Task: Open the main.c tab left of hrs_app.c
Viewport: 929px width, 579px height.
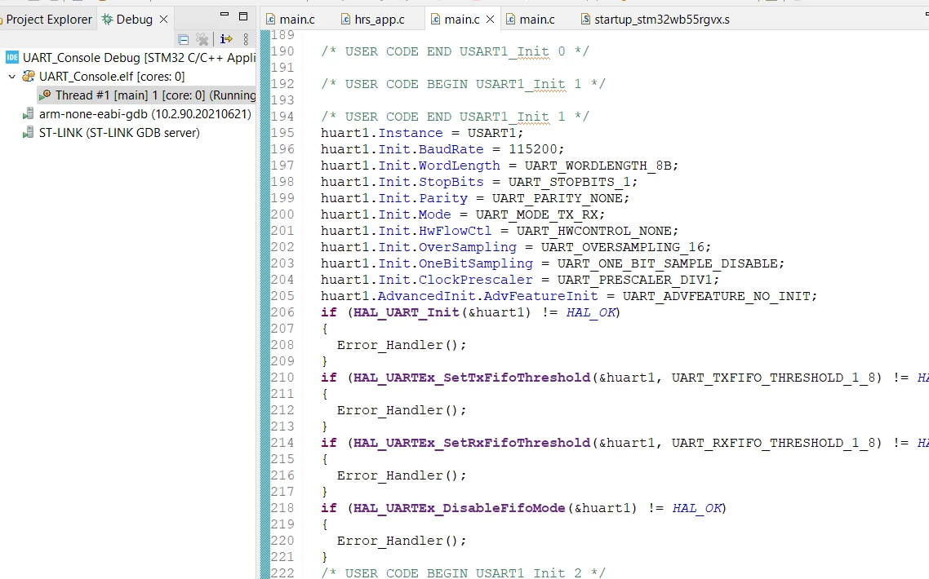Action: coord(297,20)
